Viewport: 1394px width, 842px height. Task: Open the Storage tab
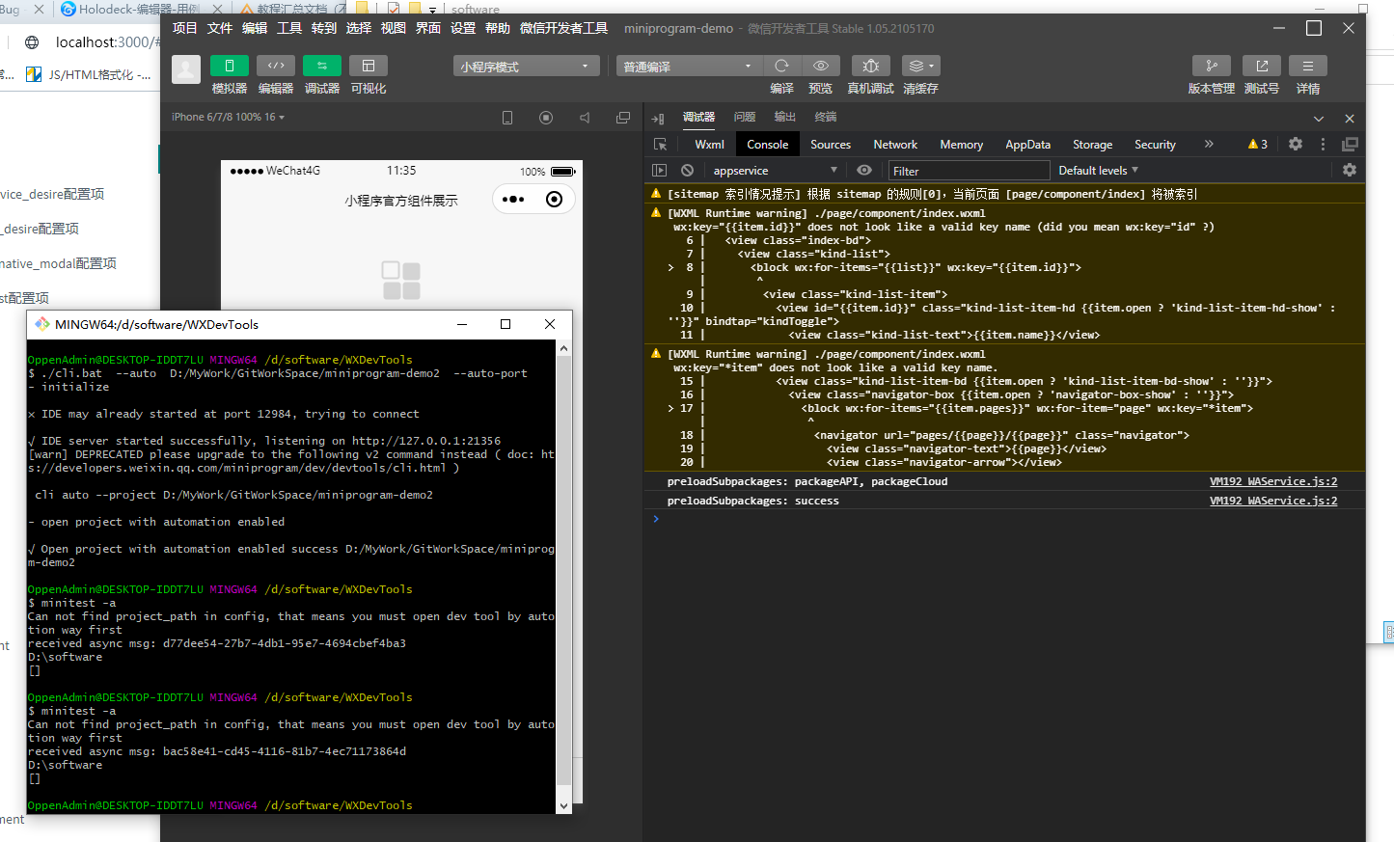pos(1093,145)
